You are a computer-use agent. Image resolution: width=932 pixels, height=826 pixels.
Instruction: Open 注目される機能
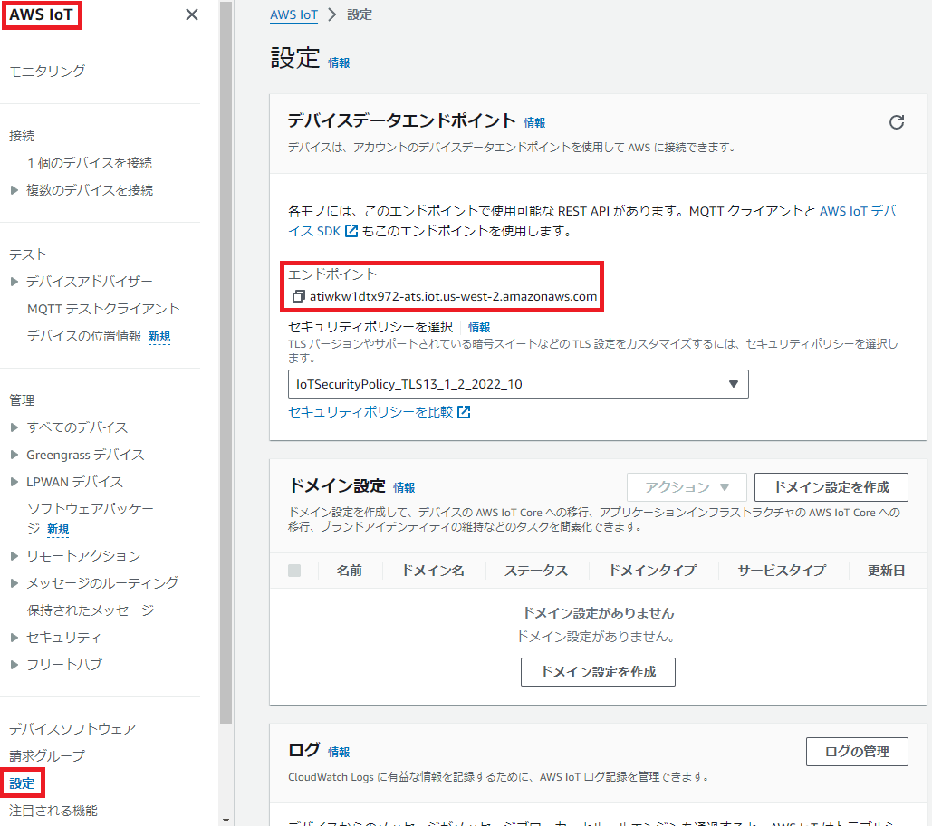pyautogui.click(x=53, y=811)
